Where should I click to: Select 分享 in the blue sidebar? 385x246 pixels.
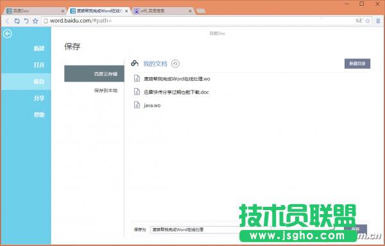point(39,98)
